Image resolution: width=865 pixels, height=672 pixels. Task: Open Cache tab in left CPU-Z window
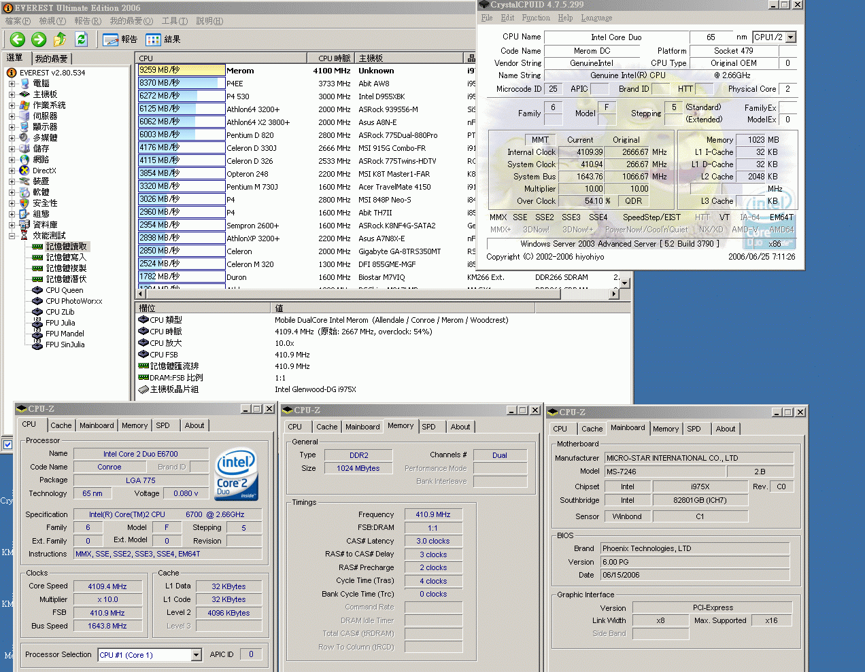61,425
